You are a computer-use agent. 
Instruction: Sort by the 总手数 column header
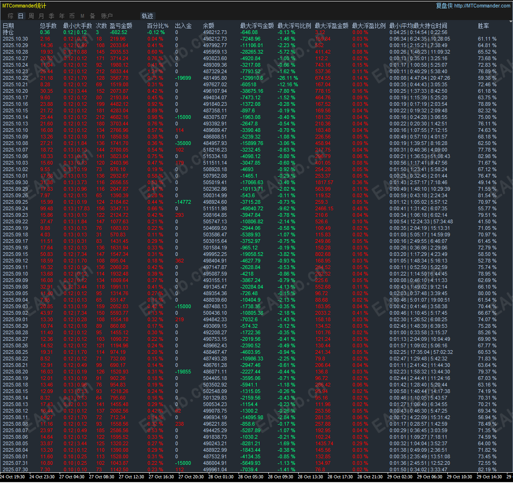pos(48,26)
